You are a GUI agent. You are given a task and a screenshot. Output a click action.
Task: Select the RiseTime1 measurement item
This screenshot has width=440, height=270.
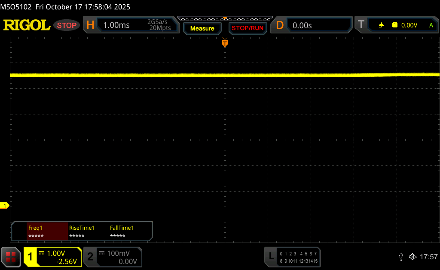pyautogui.click(x=87, y=231)
